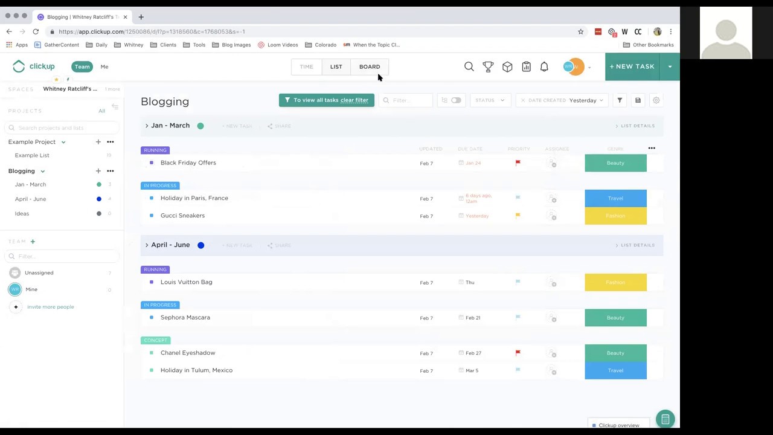
Task: Open column options ellipsis above Genre
Action: click(x=652, y=148)
